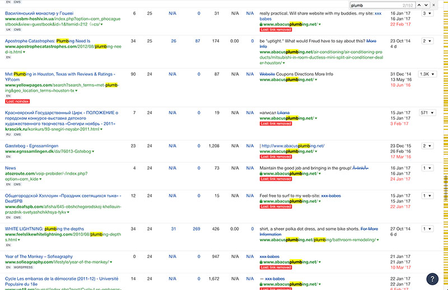Click the '1,672' value in the Cycle Les embarras row
This screenshot has height=290, width=448.
(x=214, y=279)
